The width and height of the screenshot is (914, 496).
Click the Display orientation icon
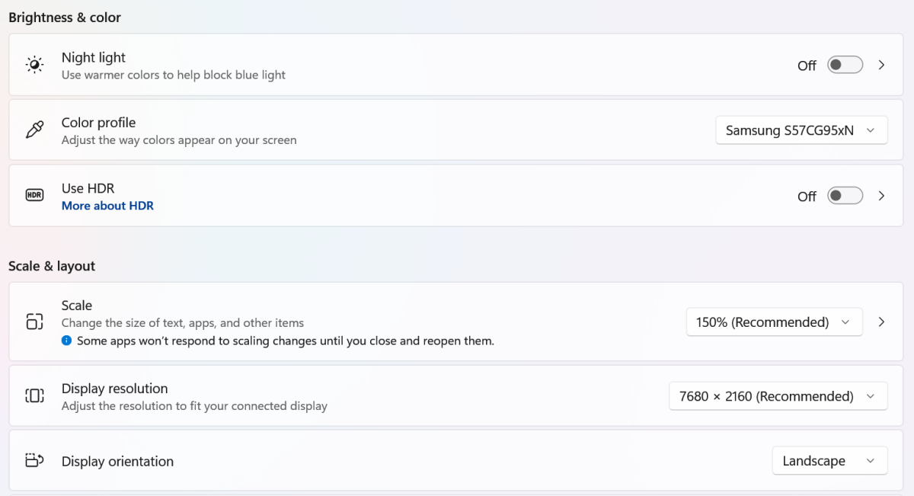(x=34, y=461)
